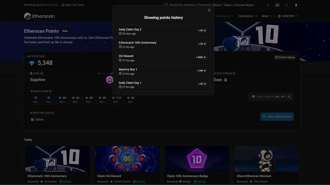Open the Claim 10th Anniversary Badge thumbnail
The width and height of the screenshot is (330, 185).
tap(197, 159)
